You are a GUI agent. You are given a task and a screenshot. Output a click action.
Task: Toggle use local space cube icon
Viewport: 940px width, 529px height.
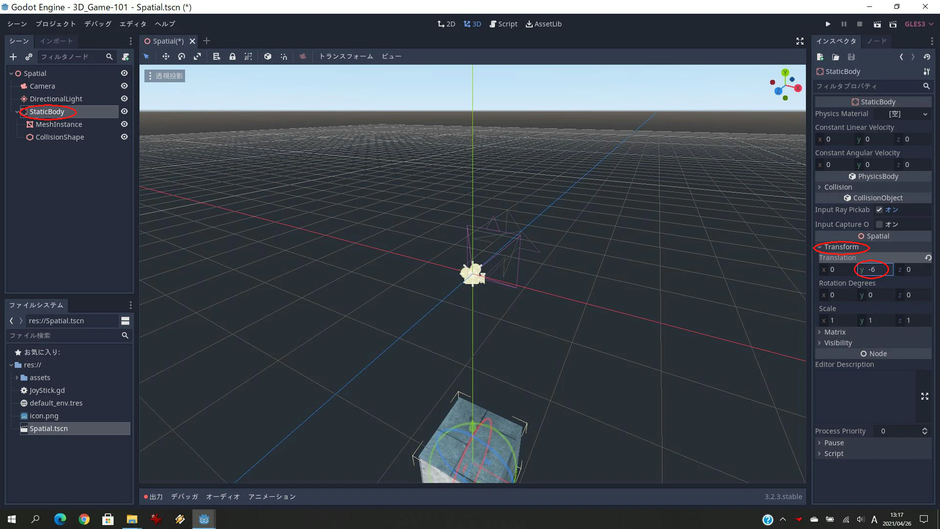click(x=268, y=56)
